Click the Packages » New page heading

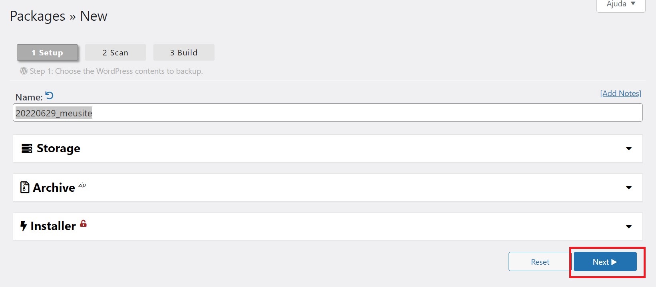tap(59, 16)
